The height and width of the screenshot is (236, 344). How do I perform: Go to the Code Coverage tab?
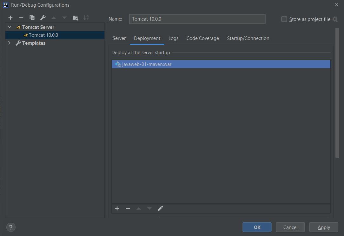(x=203, y=38)
